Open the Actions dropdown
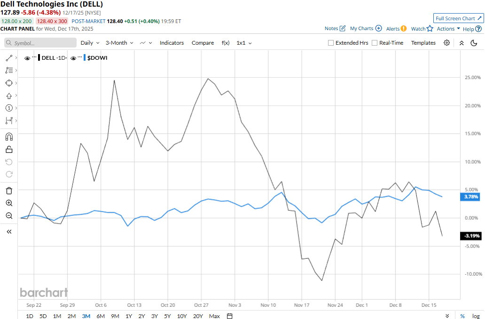Image resolution: width=485 pixels, height=319 pixels. [x=448, y=29]
